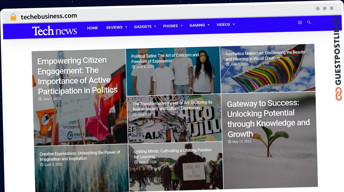This screenshot has height=192, width=344.
Task: Expand the Phones dropdown arrow
Action: [181, 26]
